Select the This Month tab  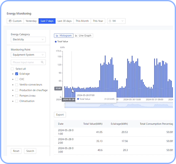click(x=82, y=21)
